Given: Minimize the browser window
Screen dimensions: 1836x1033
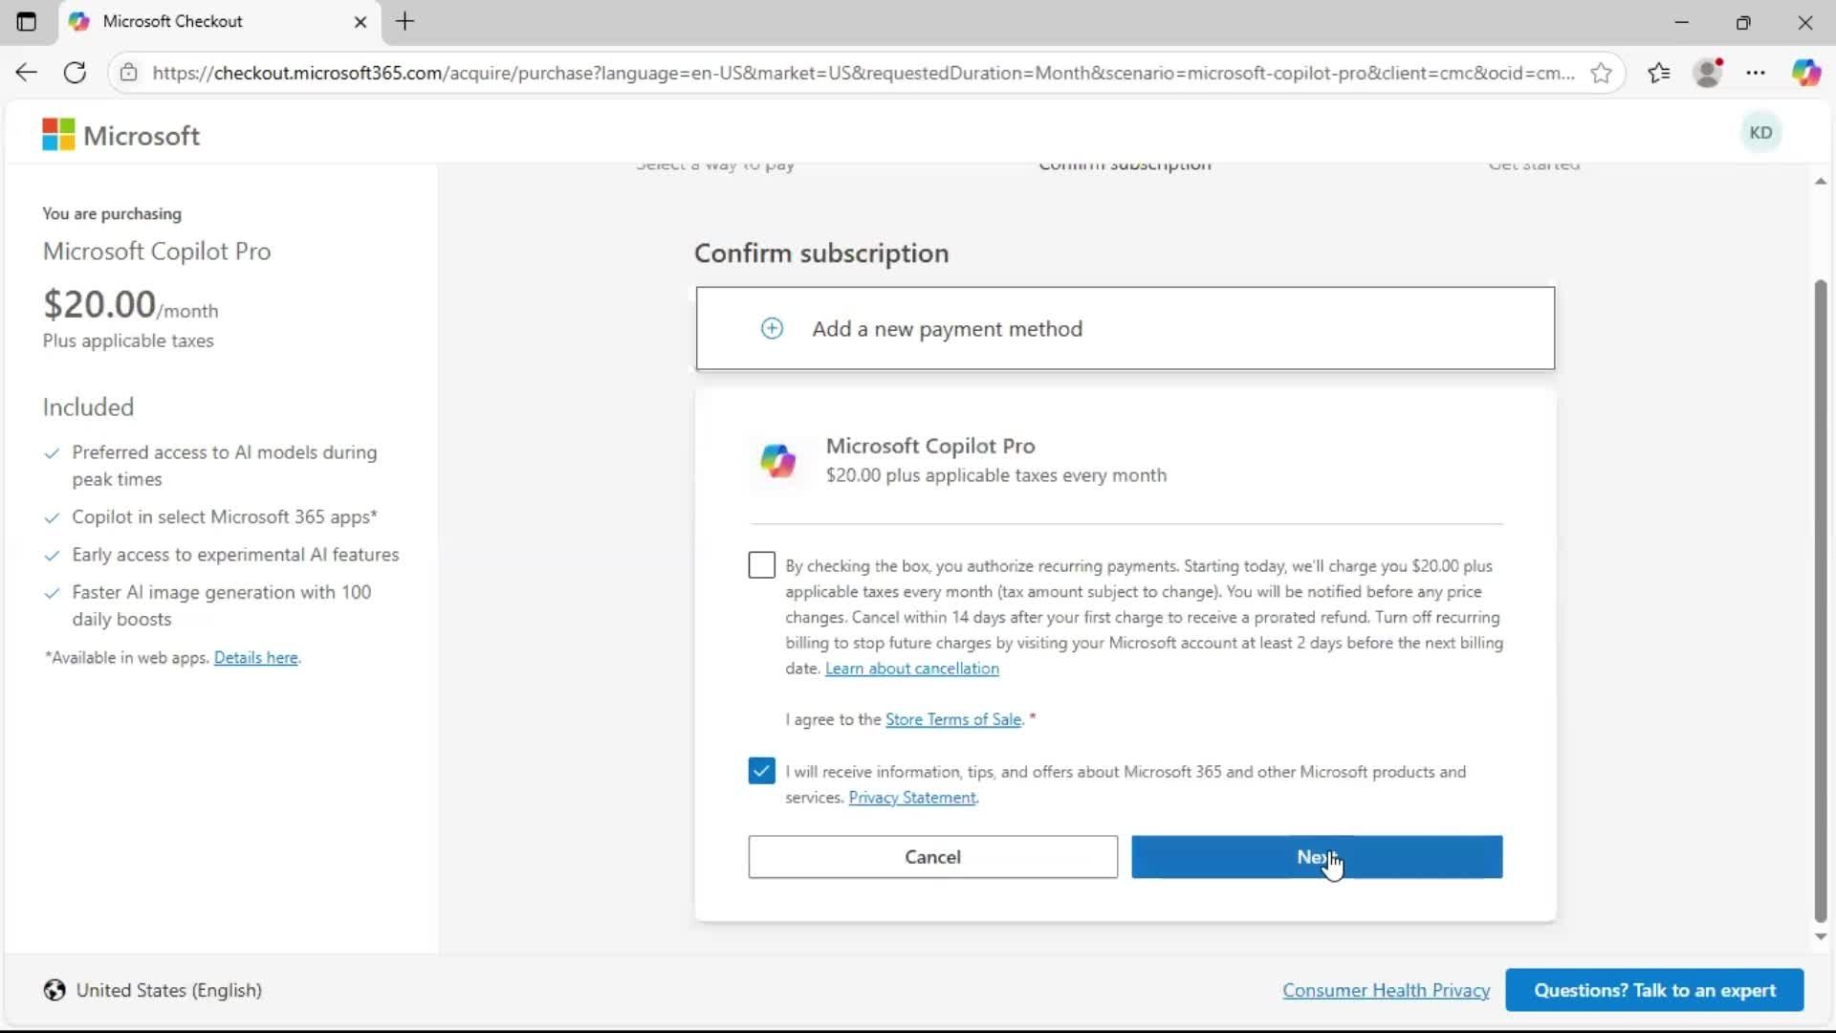Looking at the screenshot, I should tap(1682, 21).
